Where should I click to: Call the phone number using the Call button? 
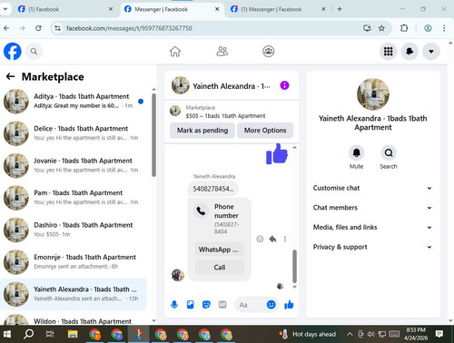(219, 268)
